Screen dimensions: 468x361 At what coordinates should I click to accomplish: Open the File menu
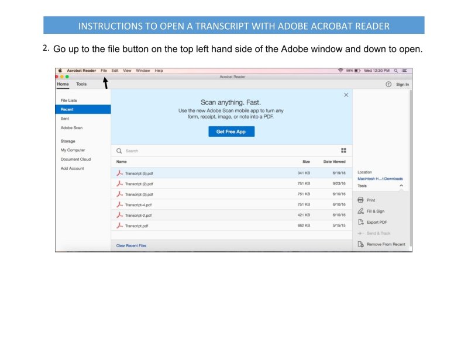[104, 71]
